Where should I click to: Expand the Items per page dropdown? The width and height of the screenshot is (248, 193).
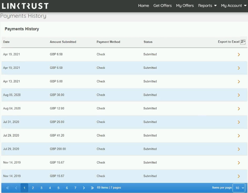[239, 188]
